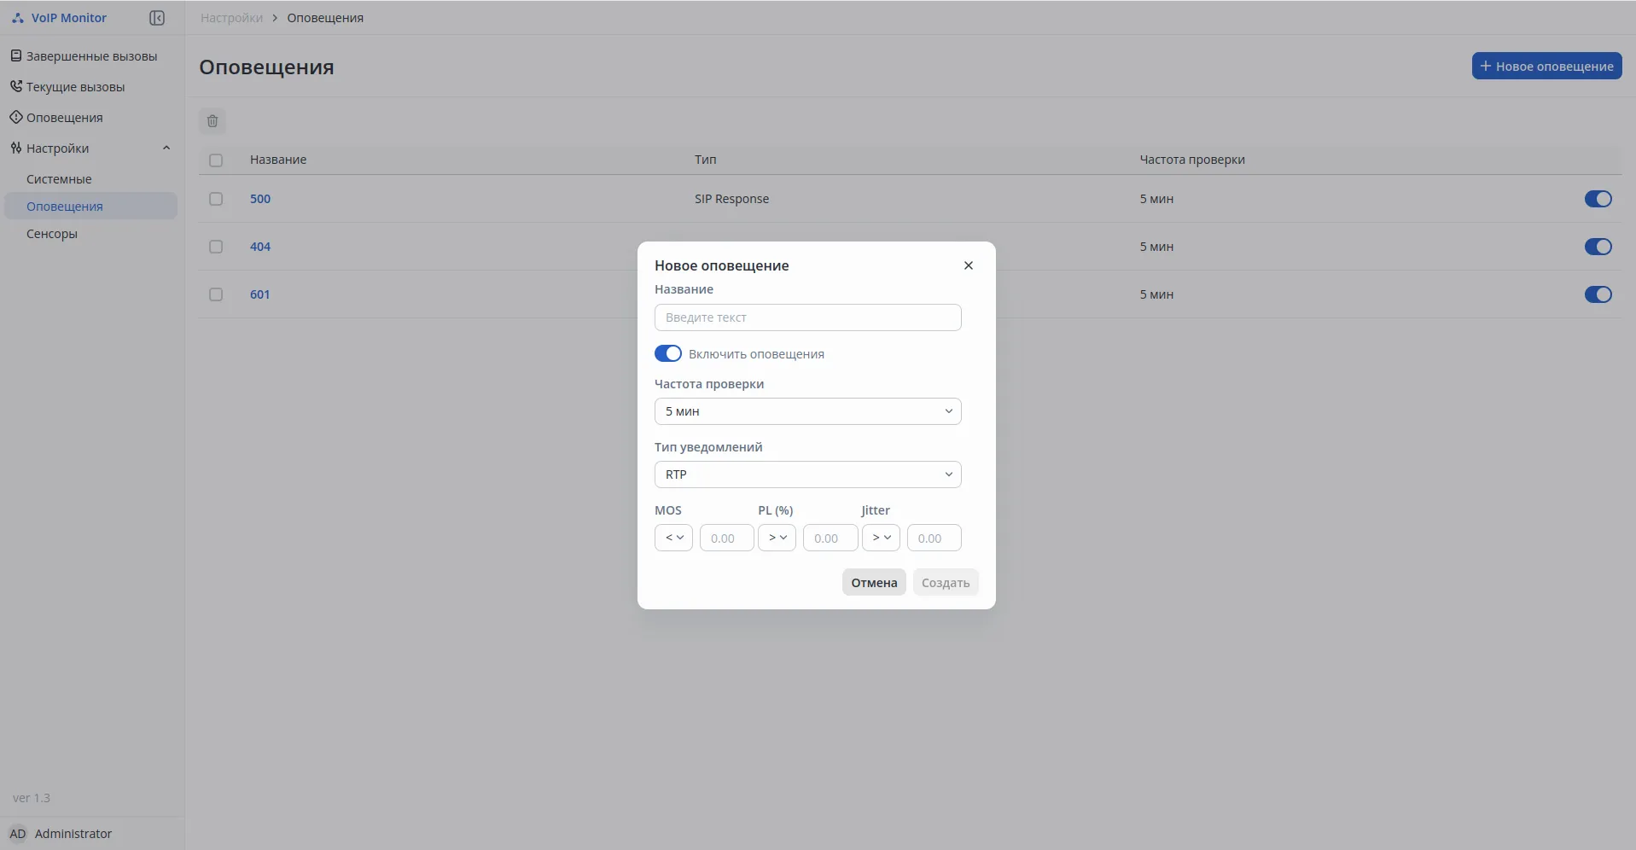
Task: Click the trash delete icon above the table
Action: pyautogui.click(x=213, y=121)
